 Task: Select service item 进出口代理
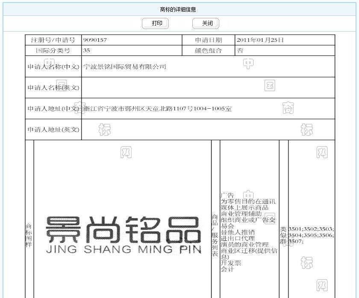pyautogui.click(x=238, y=238)
